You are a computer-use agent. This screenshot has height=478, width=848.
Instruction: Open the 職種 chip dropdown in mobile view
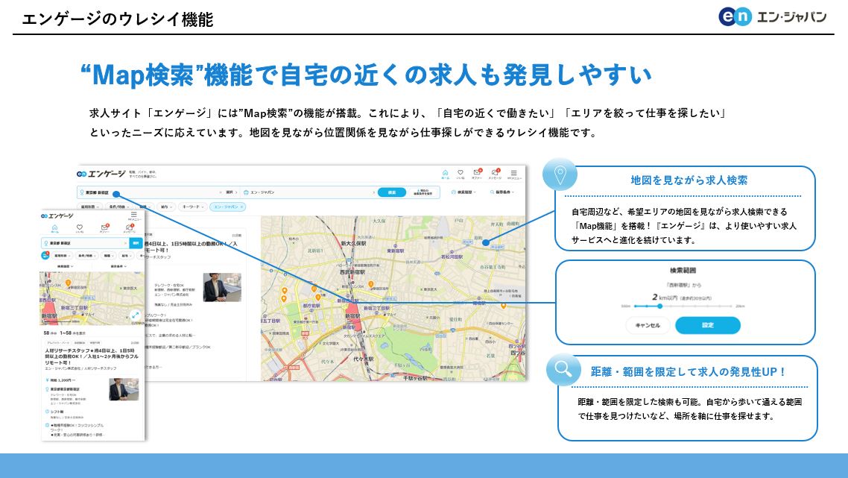[x=109, y=256]
